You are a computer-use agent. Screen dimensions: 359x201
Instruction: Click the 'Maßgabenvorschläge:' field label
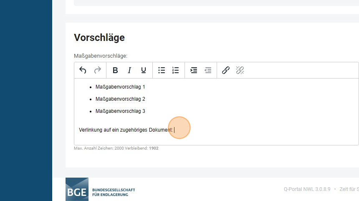click(101, 56)
